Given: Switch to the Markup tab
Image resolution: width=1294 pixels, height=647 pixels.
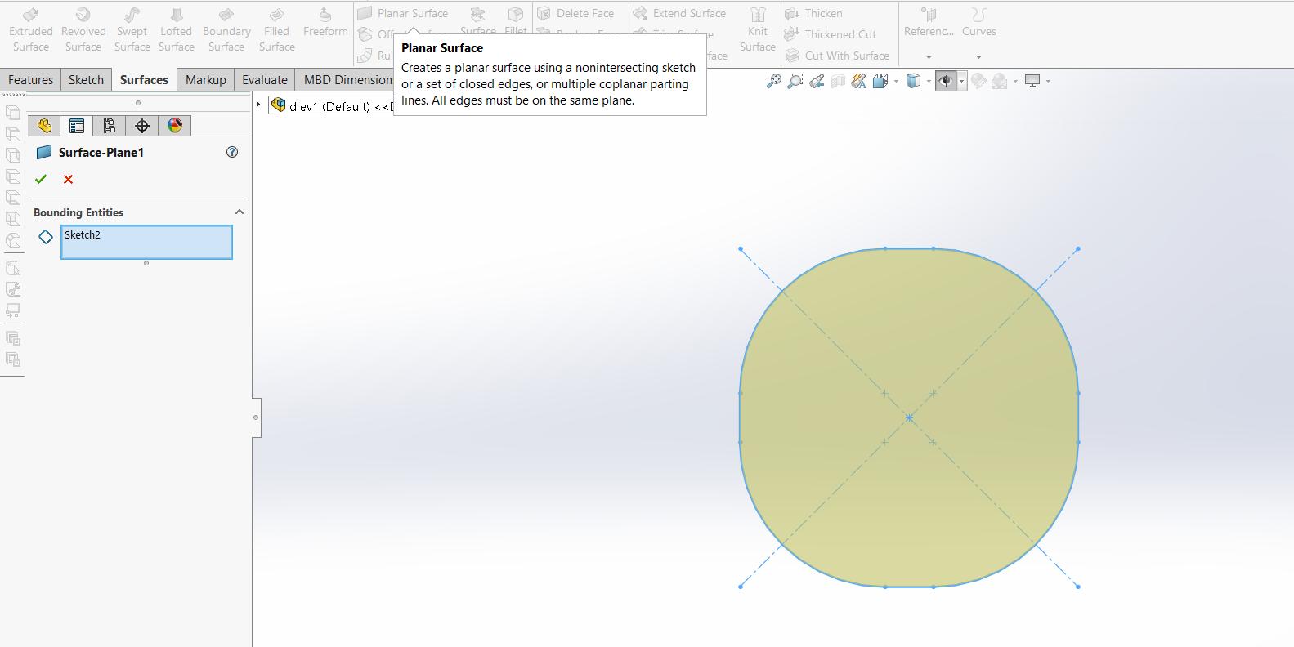Looking at the screenshot, I should click(205, 79).
